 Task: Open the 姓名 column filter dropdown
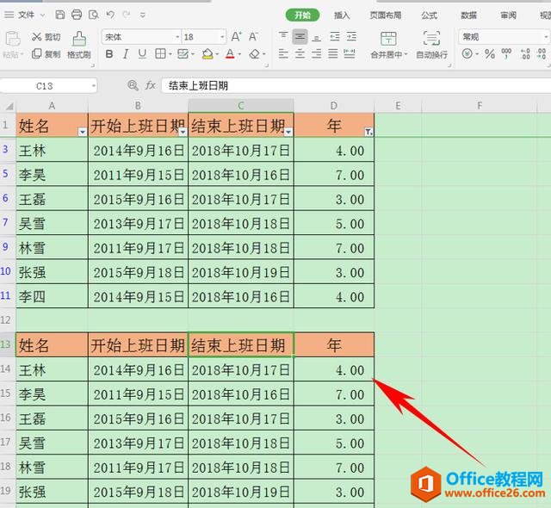coord(83,132)
